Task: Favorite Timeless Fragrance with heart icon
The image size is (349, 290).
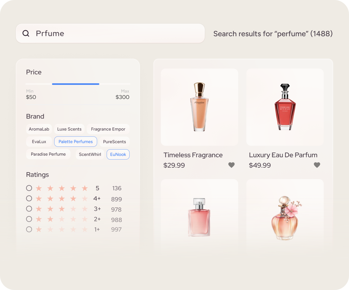Action: [x=231, y=165]
